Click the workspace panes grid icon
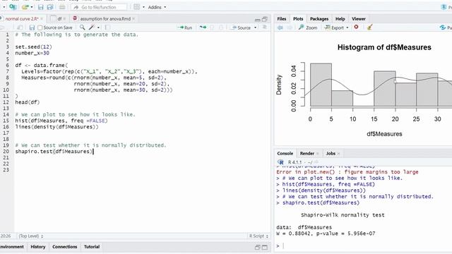This screenshot has height=254, width=452. (x=136, y=7)
